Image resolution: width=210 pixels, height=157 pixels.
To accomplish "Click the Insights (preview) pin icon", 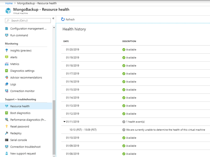I will click(x=7, y=51).
